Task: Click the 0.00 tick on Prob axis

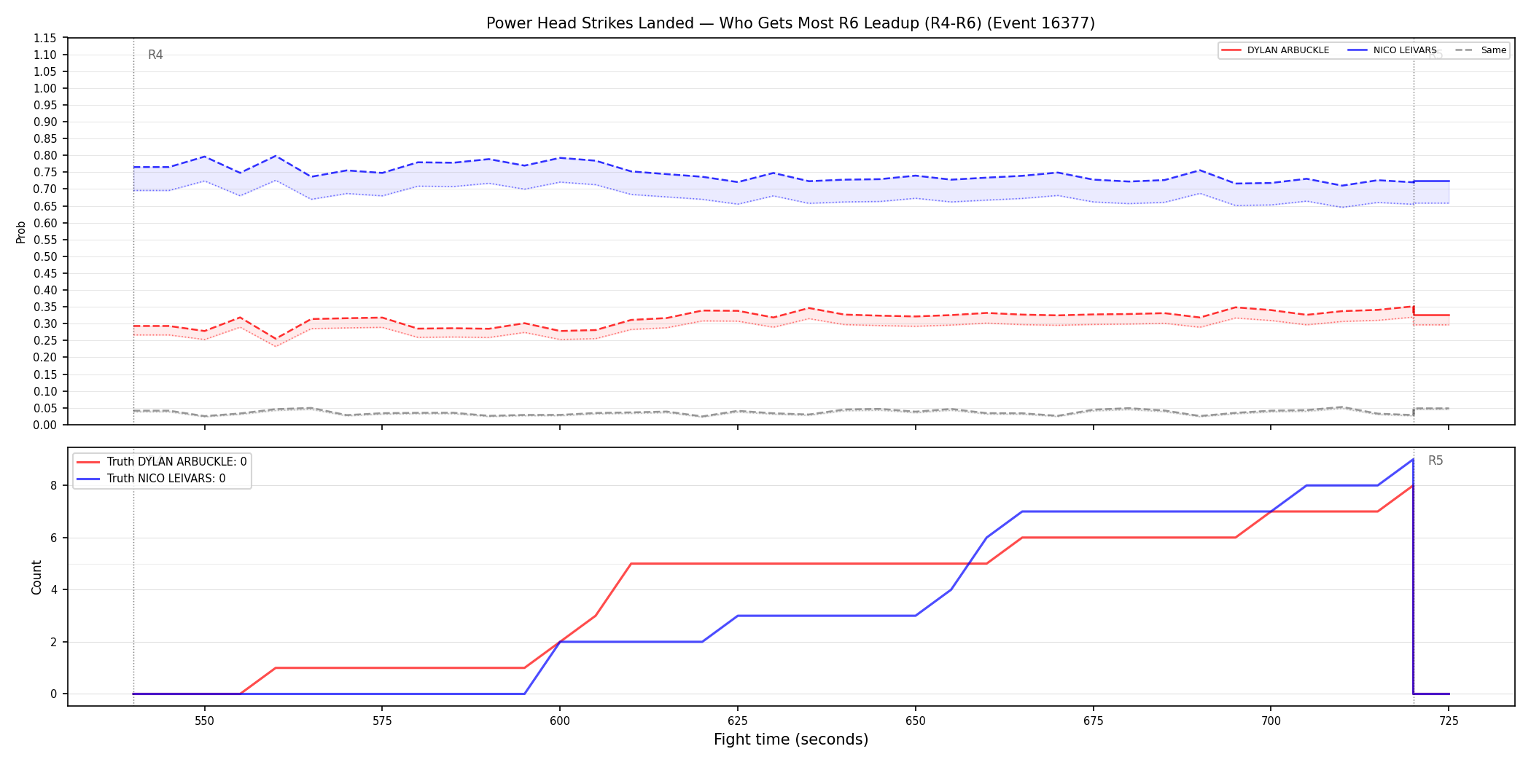Action: coord(44,425)
